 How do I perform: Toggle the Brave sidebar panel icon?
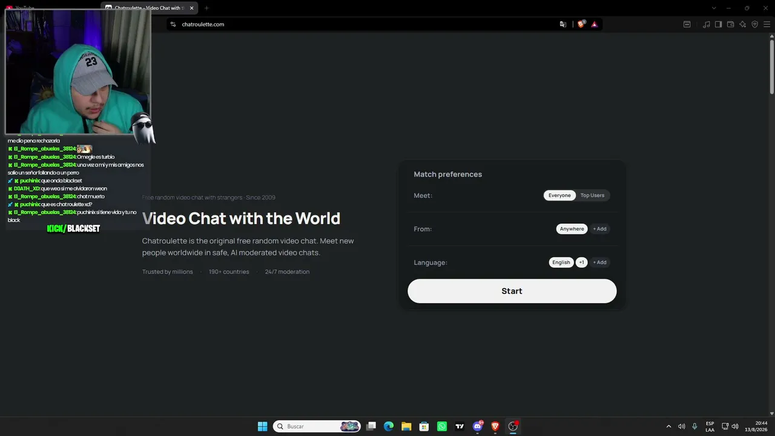(x=718, y=24)
